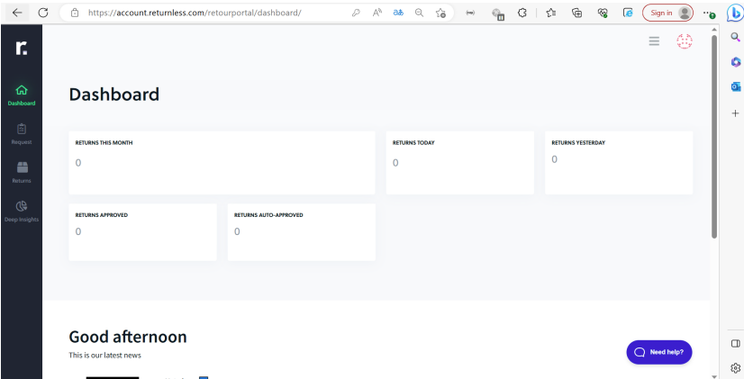Open Deep Insights in sidebar
The width and height of the screenshot is (744, 379).
22,212
